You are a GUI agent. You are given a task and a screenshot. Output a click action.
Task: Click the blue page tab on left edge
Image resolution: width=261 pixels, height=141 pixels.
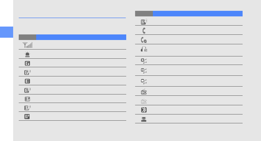point(7,32)
